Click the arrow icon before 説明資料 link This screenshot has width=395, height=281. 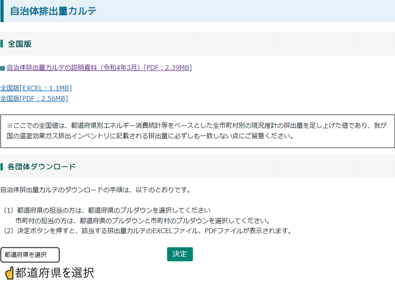pyautogui.click(x=2, y=68)
